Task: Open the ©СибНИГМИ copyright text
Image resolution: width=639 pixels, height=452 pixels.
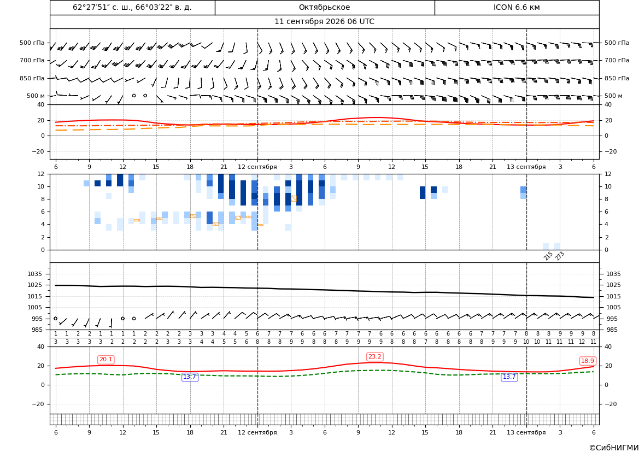Action: 614,448
